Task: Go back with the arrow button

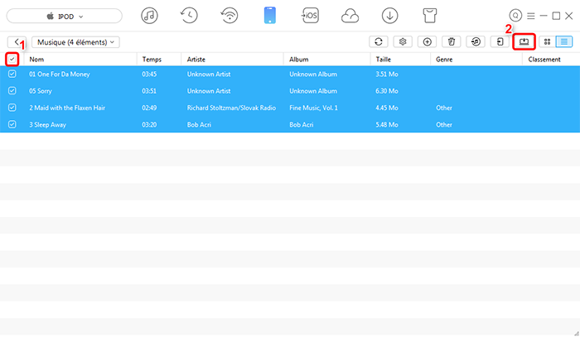Action: (x=17, y=41)
